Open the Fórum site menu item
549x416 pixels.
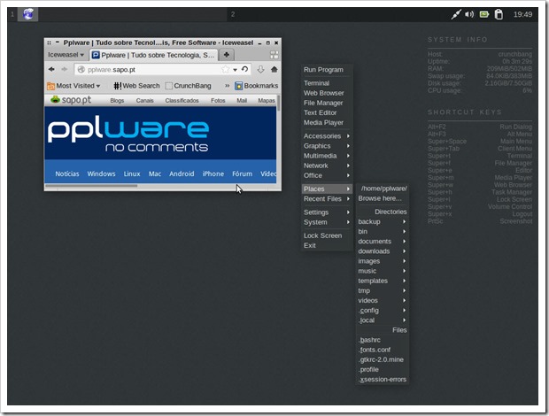(x=242, y=173)
